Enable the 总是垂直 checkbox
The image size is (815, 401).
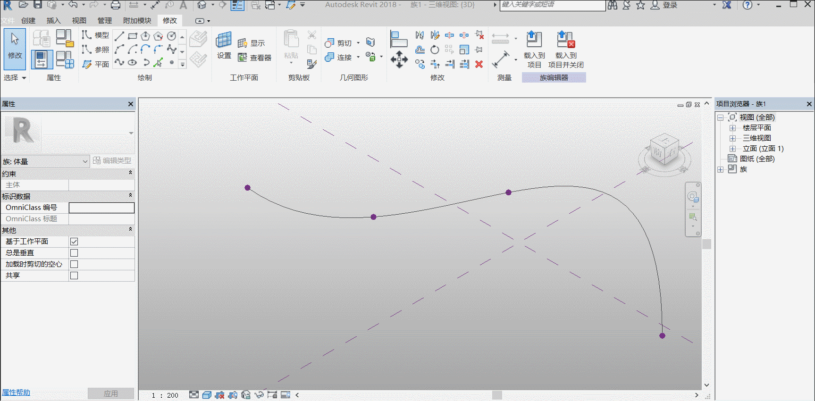coord(74,253)
